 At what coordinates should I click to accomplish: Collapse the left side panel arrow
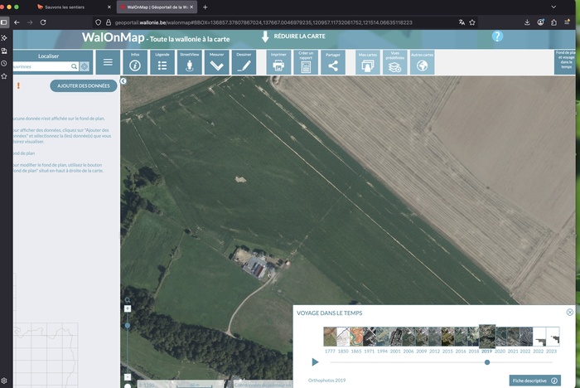tap(123, 81)
